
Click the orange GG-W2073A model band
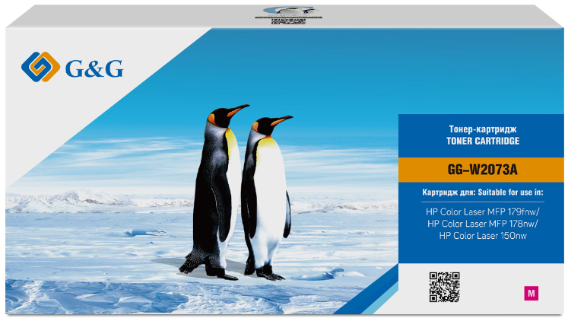click(481, 170)
